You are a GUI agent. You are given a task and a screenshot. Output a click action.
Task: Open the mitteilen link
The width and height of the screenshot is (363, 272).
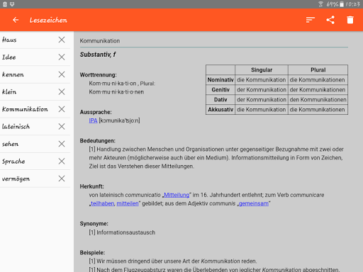(x=128, y=203)
